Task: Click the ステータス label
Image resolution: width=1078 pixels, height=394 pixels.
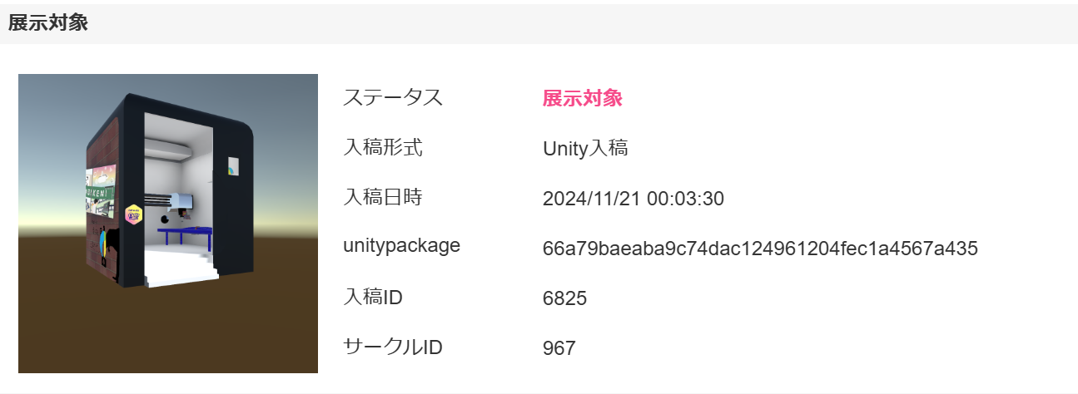Action: coord(393,98)
